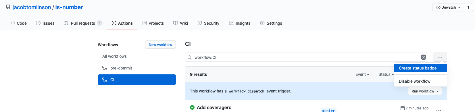The height and width of the screenshot is (112, 475).
Task: Open the is-number repository link
Action: pos(69,7)
